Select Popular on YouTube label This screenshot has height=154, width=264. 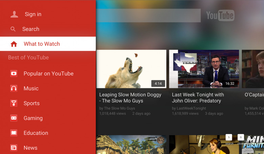tap(48, 73)
